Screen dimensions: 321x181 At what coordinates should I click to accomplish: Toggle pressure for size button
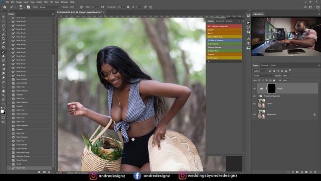click(145, 7)
